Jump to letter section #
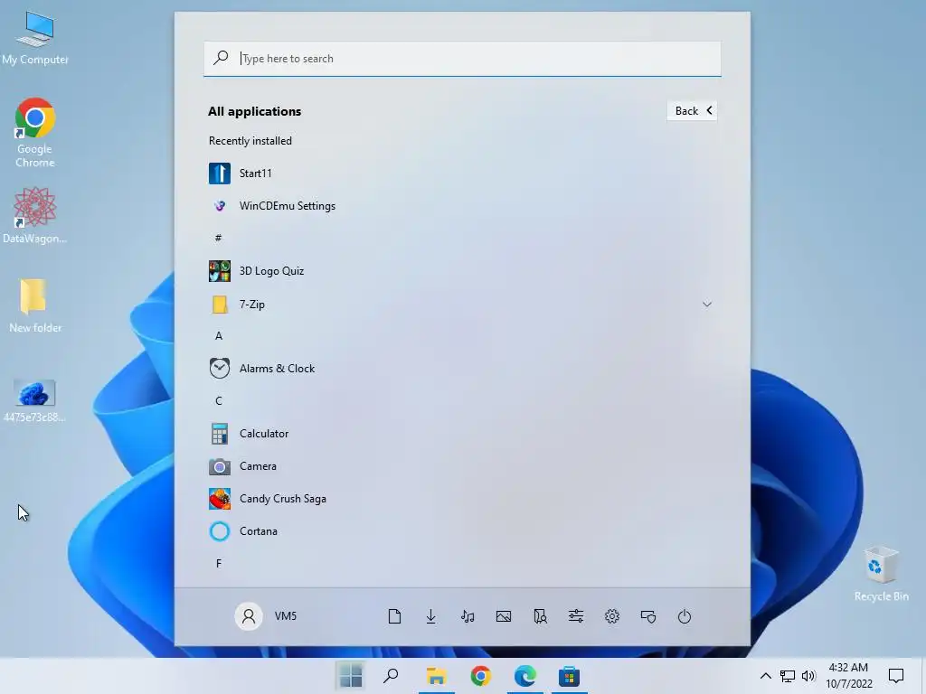This screenshot has height=694, width=926. [x=219, y=238]
